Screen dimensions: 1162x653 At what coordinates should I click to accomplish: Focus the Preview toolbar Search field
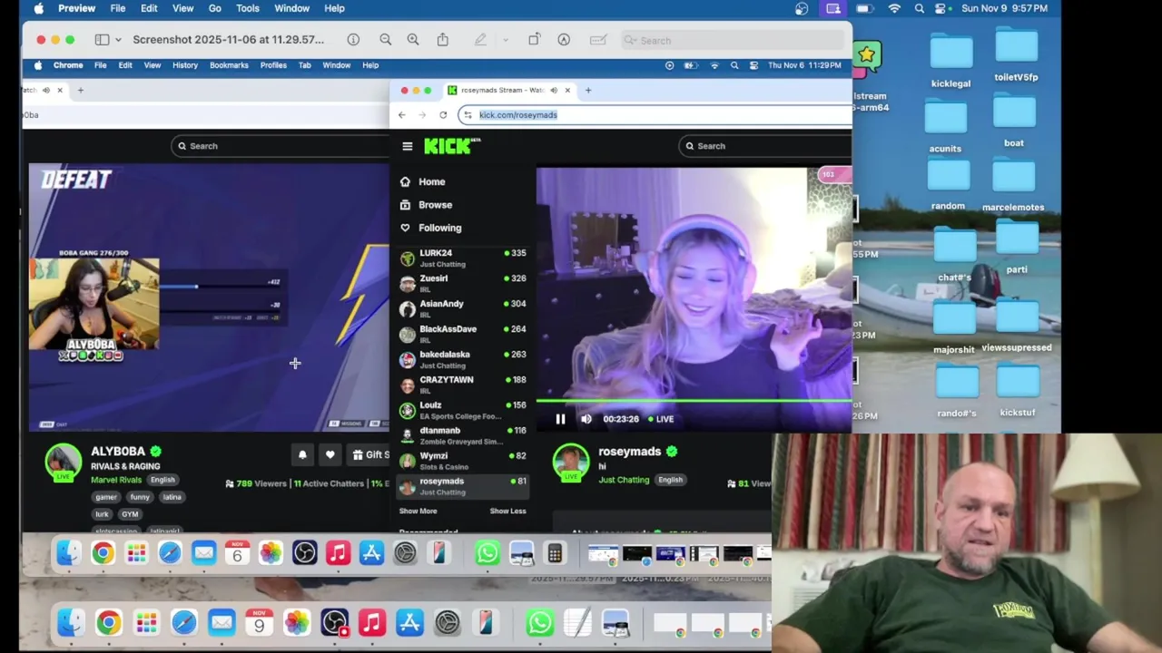pyautogui.click(x=733, y=40)
